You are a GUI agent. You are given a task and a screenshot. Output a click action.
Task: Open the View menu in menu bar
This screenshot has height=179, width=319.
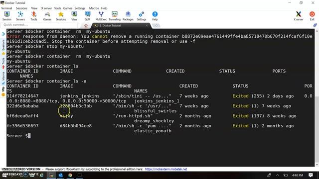34,8
